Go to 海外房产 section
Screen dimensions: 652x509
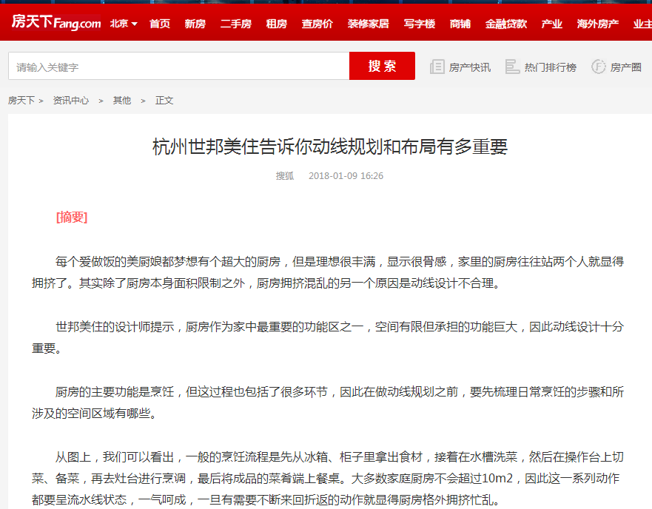597,24
